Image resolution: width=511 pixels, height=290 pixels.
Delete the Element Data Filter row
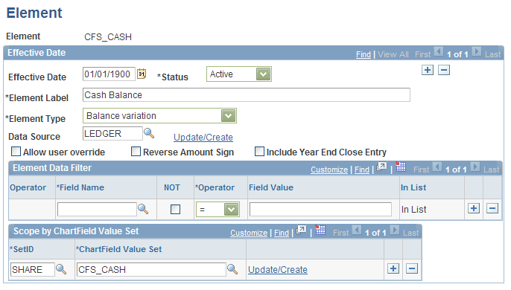pyautogui.click(x=492, y=208)
